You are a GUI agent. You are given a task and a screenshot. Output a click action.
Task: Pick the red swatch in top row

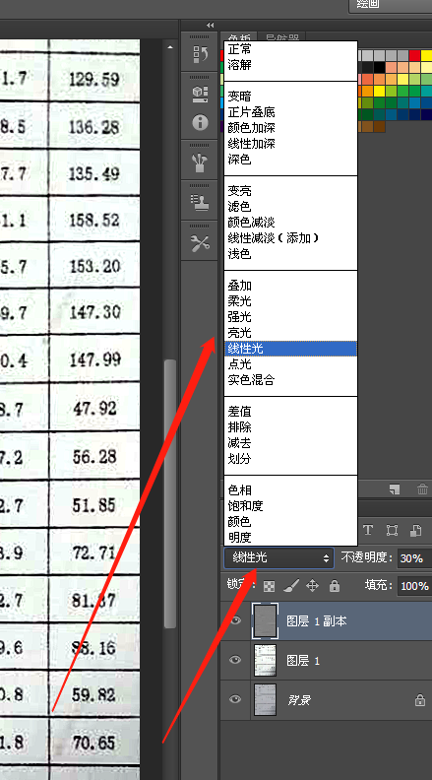414,55
